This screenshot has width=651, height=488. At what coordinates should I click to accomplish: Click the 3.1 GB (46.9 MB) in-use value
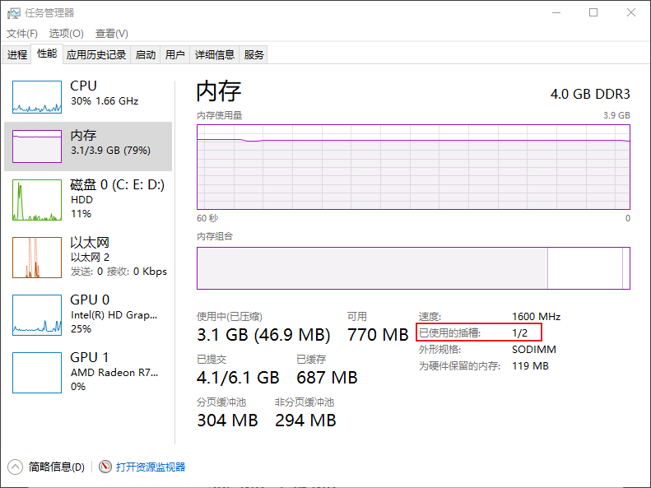click(263, 334)
